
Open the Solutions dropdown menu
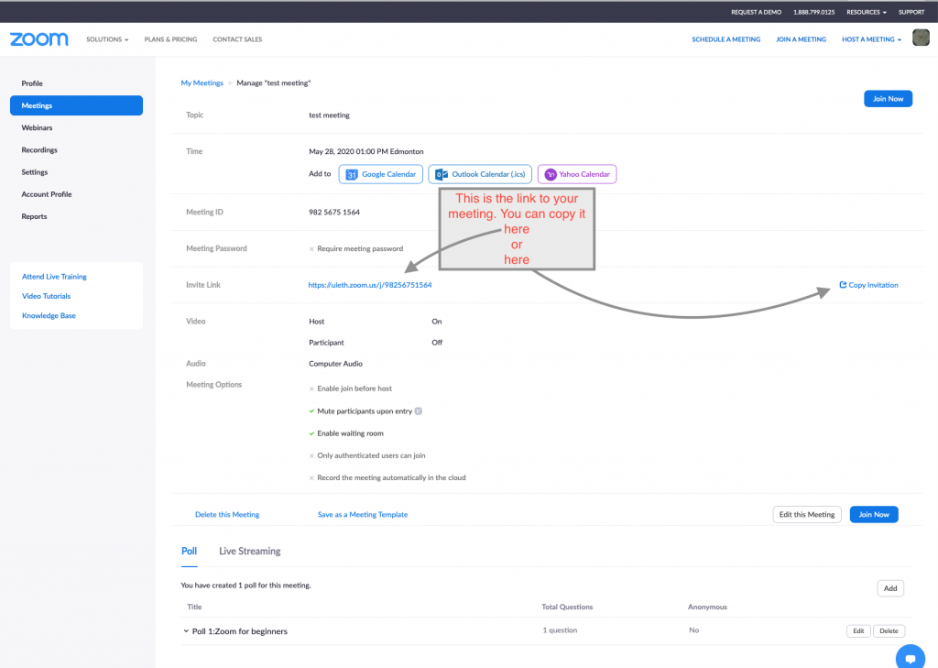click(x=107, y=39)
